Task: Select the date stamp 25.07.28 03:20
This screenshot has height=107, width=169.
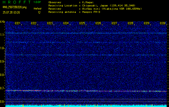Action: tap(11, 13)
